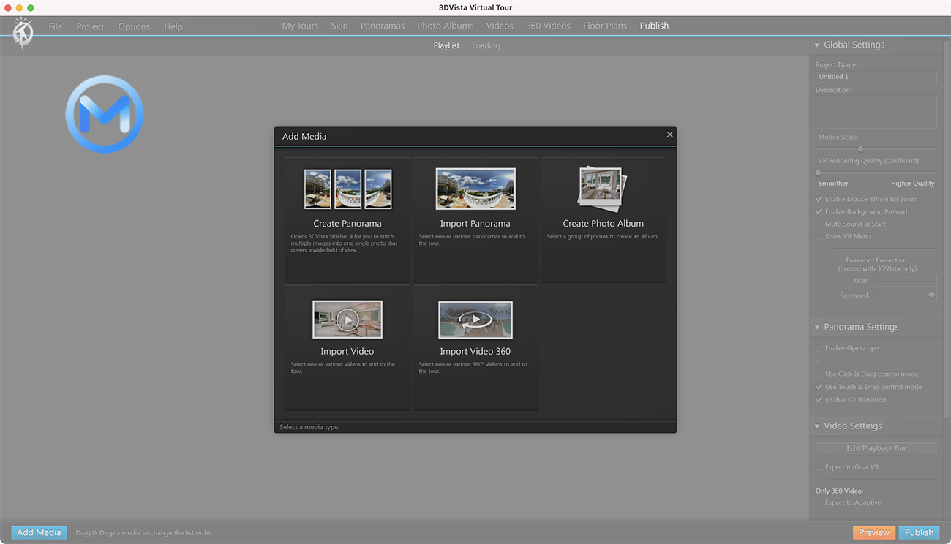Click the User input field
The image size is (951, 544).
point(905,281)
